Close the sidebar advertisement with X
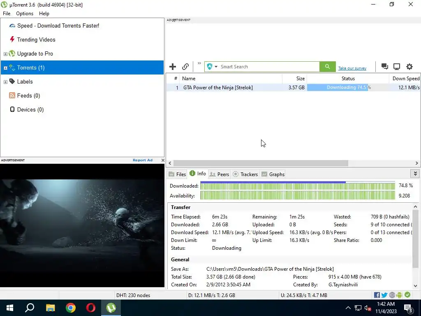The width and height of the screenshot is (421, 316). point(163,160)
